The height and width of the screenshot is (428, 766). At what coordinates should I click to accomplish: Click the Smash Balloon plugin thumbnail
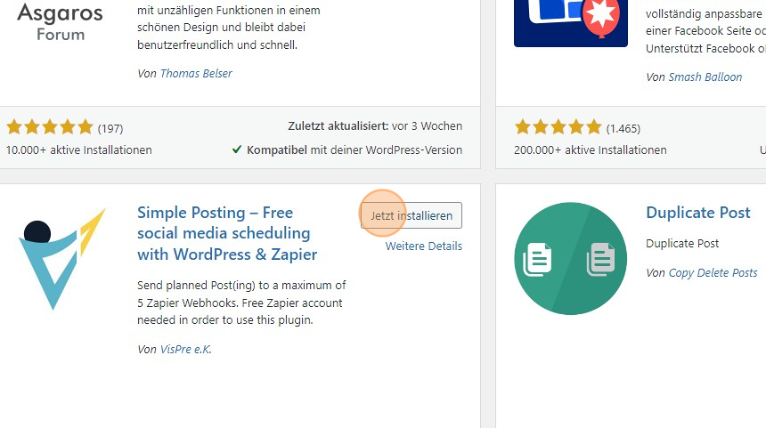(571, 23)
